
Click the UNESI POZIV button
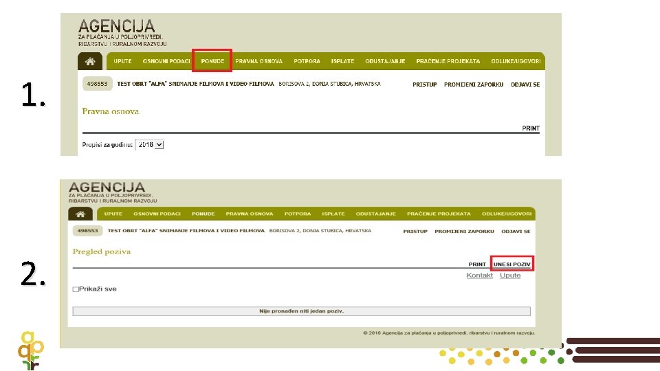[x=511, y=265]
